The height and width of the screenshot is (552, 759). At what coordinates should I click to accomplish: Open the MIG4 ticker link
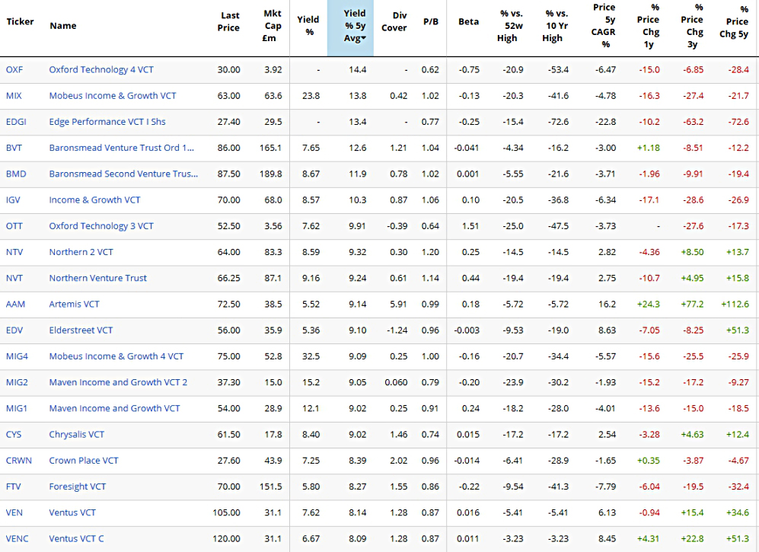pos(17,357)
